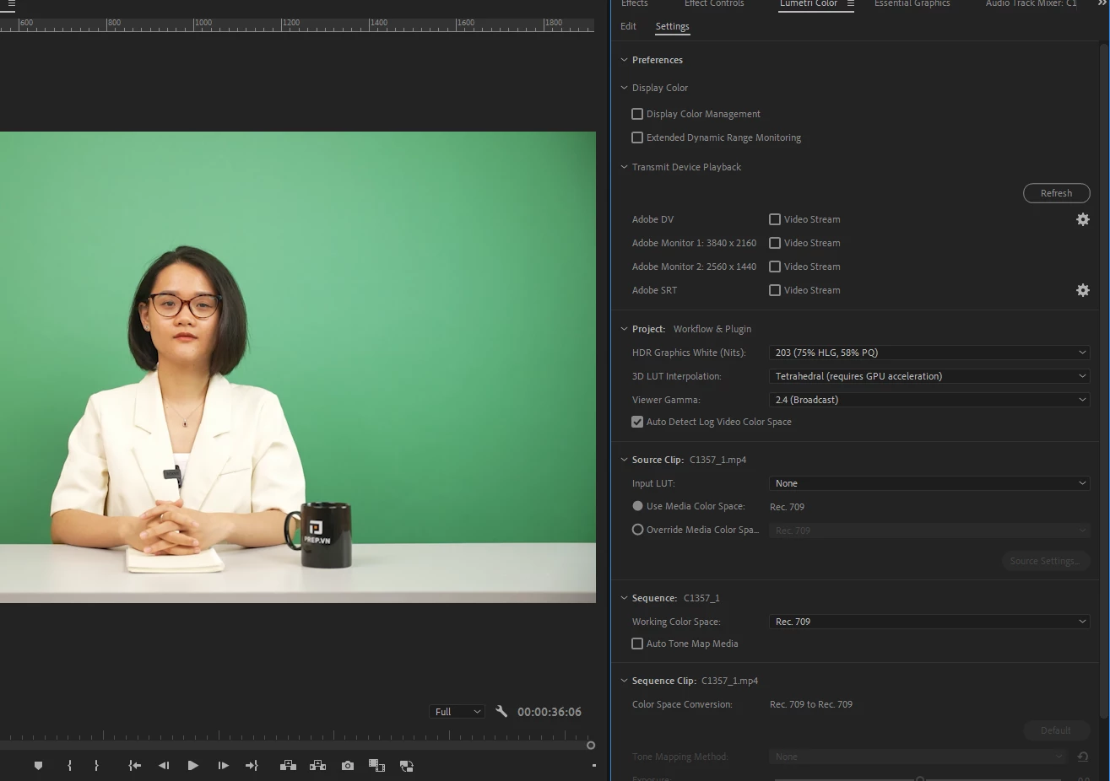Click the Source Settings button
Screen dimensions: 1110x781
click(x=1045, y=561)
